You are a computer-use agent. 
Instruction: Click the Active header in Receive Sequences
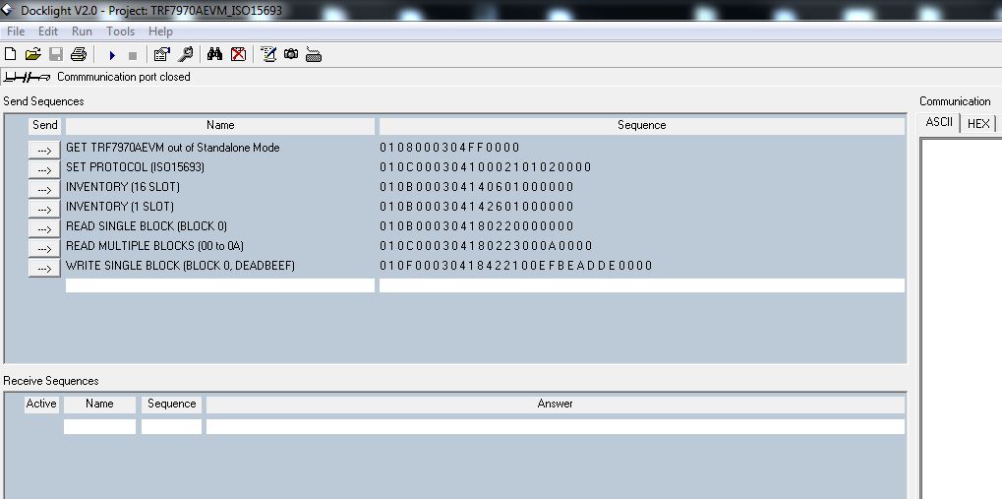click(x=41, y=405)
